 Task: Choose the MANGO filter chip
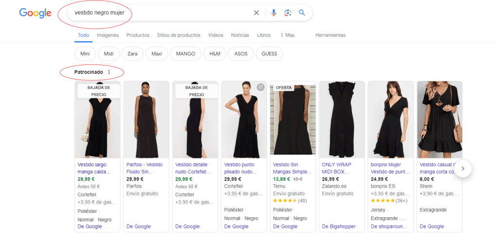click(185, 54)
